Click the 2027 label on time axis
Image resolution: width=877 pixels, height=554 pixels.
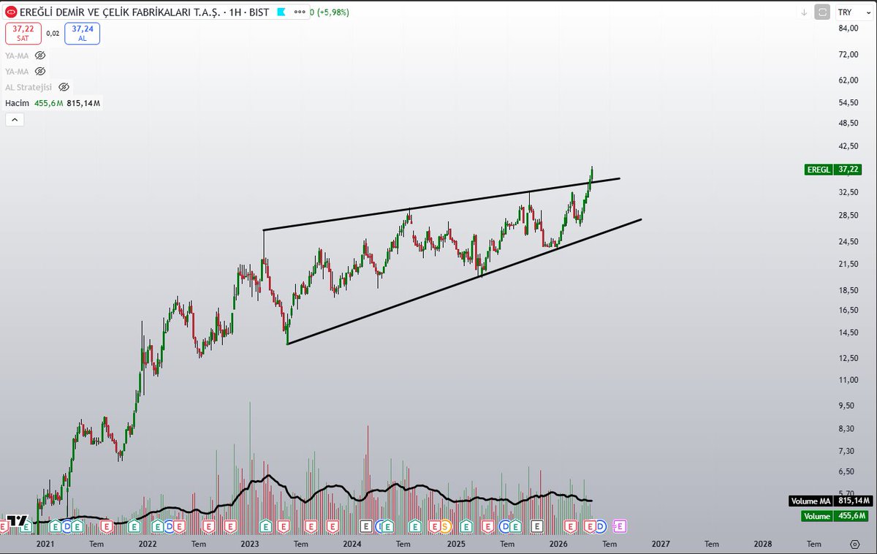661,544
